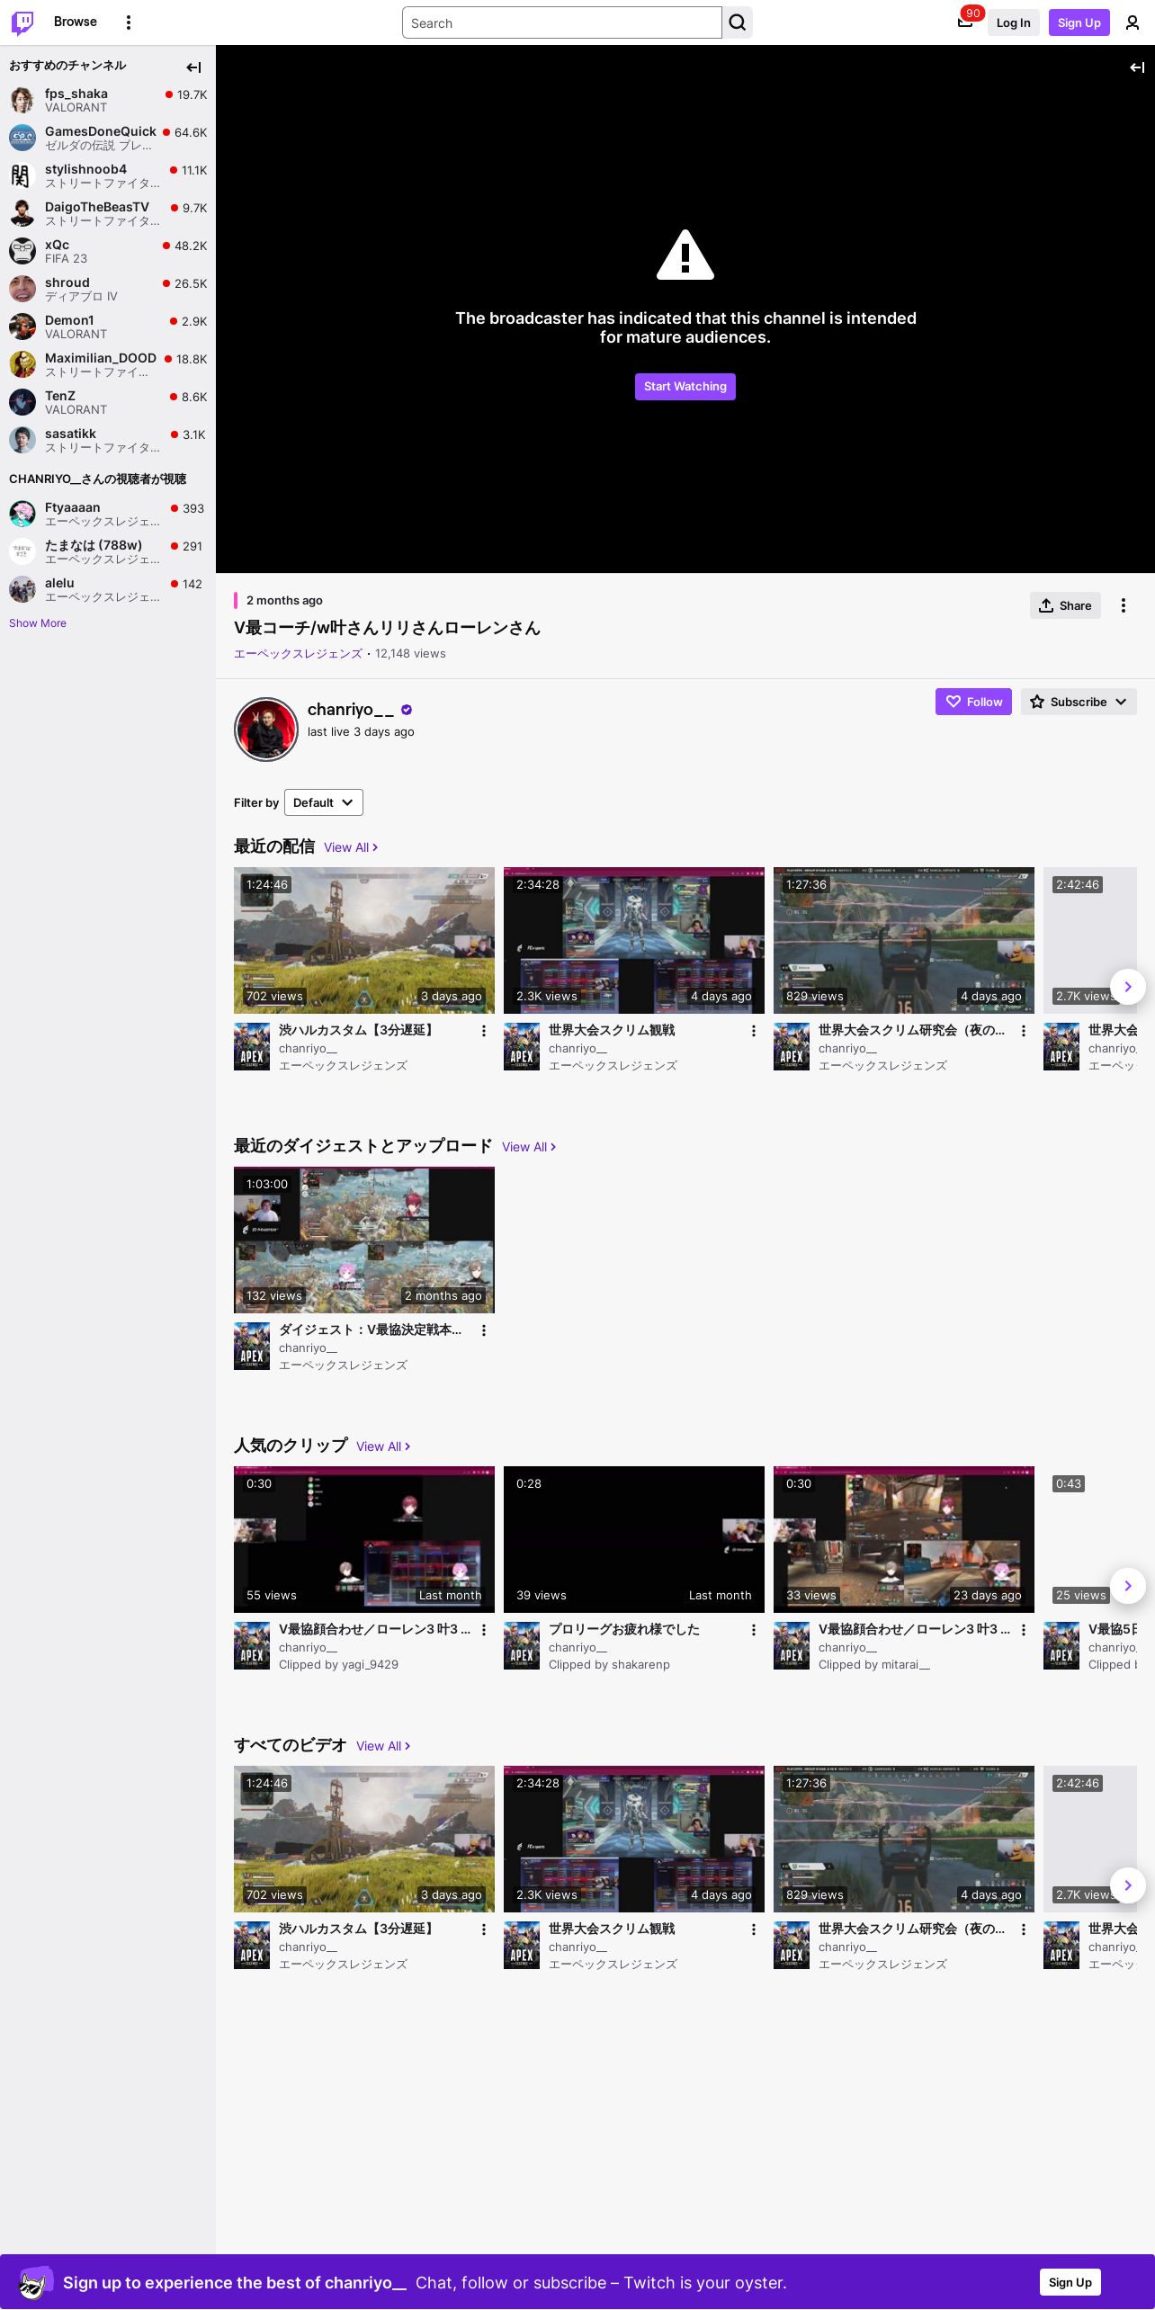1155x2310 pixels.
Task: Collapse the right chat panel arrow
Action: tap(1137, 67)
